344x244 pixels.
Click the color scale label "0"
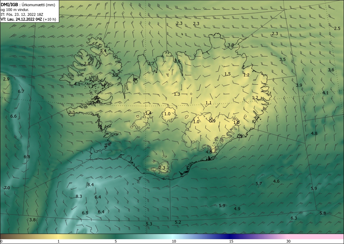coord(1,242)
